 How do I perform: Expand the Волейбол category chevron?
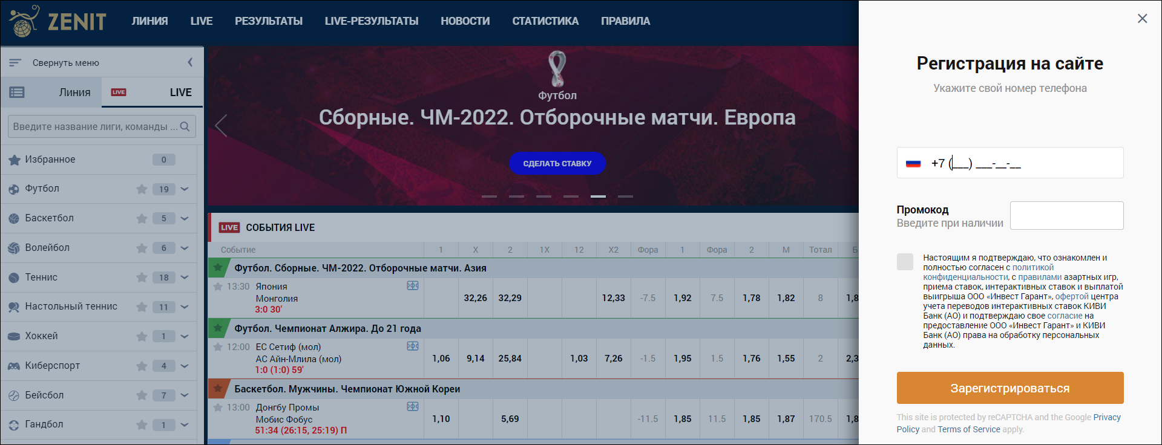pyautogui.click(x=185, y=248)
